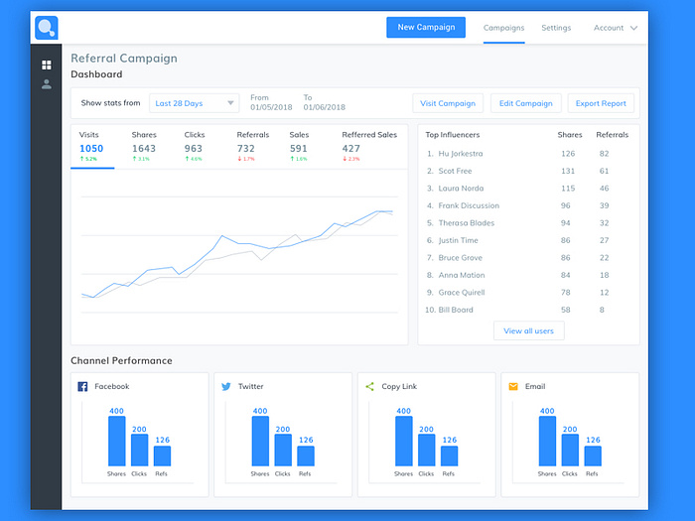The height and width of the screenshot is (521, 695).
Task: Click Export Report button
Action: coord(601,103)
